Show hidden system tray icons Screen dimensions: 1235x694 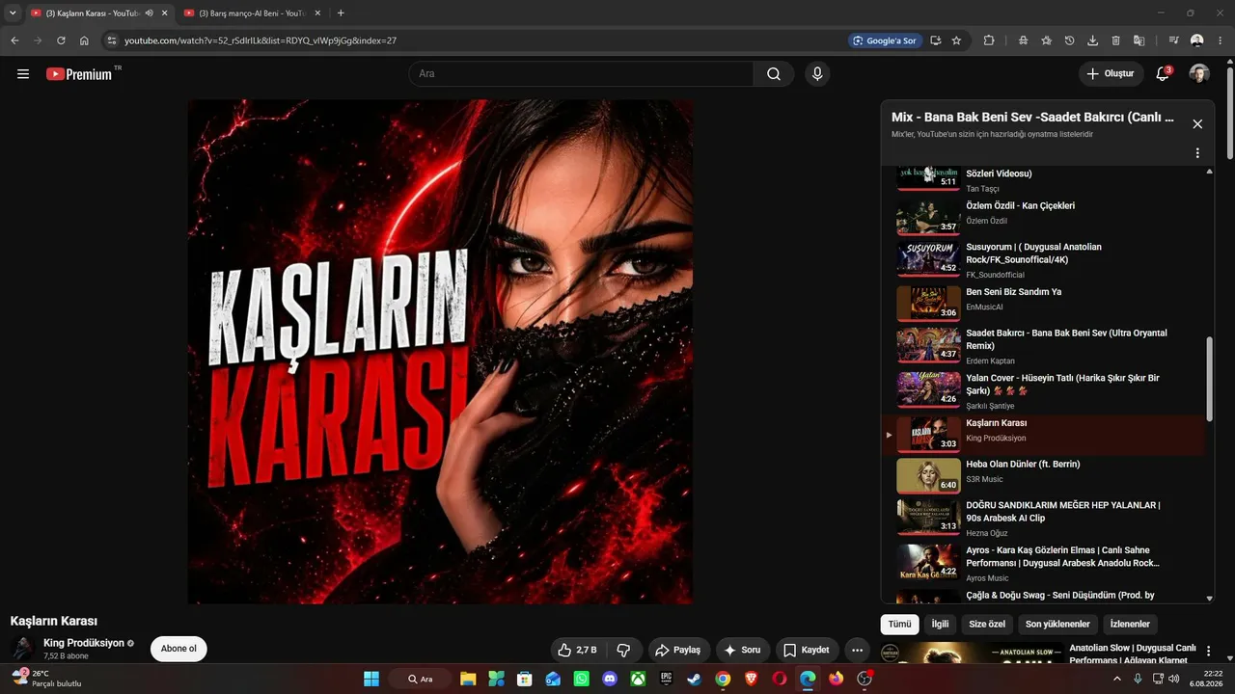coord(1117,679)
